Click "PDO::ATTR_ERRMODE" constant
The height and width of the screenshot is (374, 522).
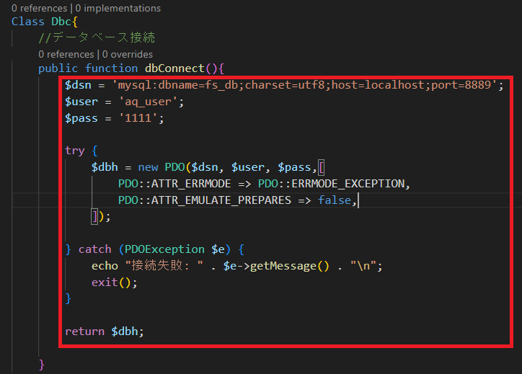pos(174,184)
